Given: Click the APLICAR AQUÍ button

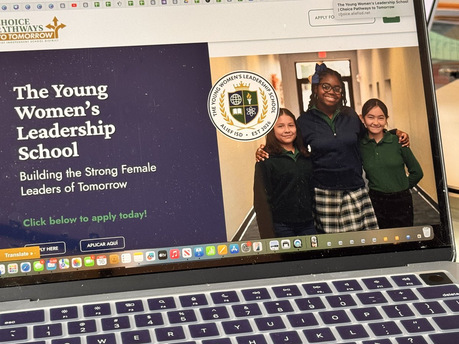Looking at the screenshot, I should click(x=103, y=244).
